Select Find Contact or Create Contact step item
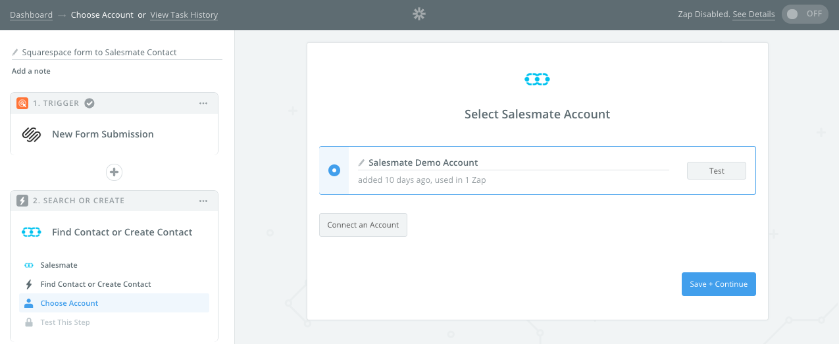This screenshot has width=839, height=344. (114, 284)
